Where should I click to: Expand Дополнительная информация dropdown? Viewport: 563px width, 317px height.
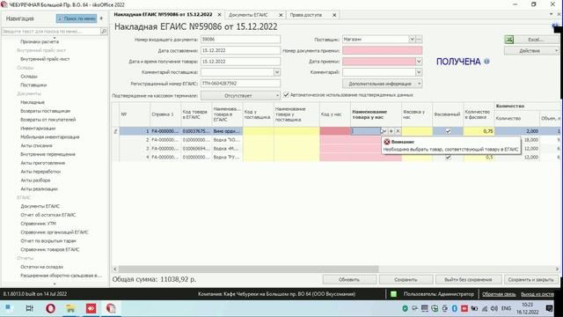tap(382, 84)
